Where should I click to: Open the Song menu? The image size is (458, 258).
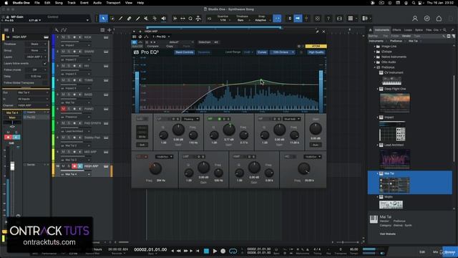59,3
